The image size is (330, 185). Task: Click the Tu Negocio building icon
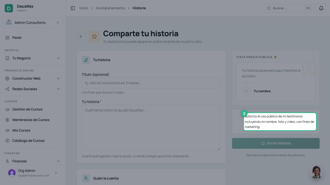(7, 58)
